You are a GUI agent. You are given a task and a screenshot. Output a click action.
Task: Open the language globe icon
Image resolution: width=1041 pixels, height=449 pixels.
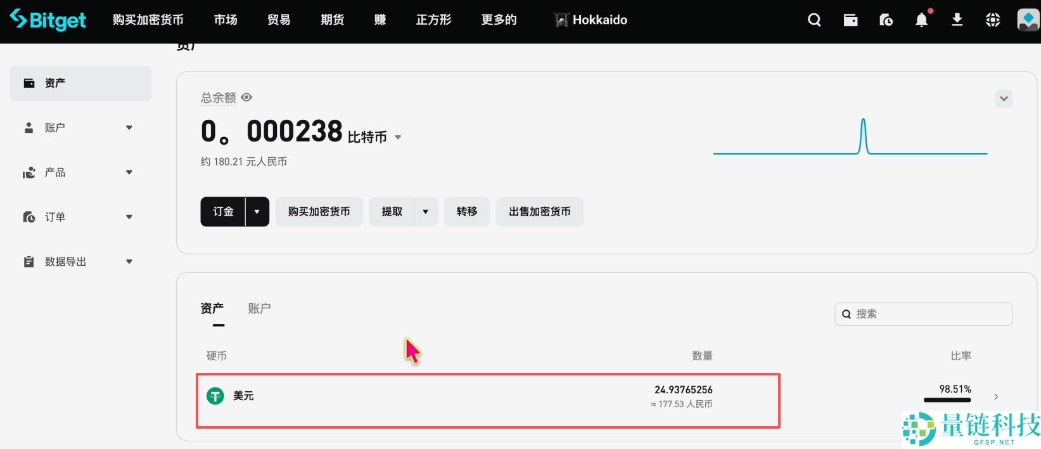point(993,20)
